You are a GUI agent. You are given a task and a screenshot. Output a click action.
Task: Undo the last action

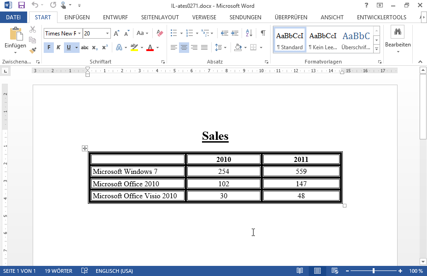coord(35,5)
